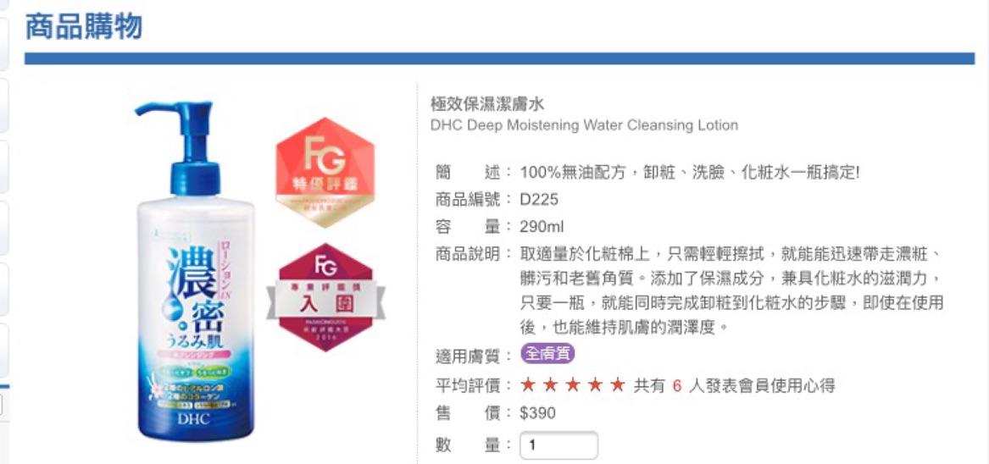Screen dimensions: 989x464
Task: Click the 290ml capacity value
Action: pyautogui.click(x=542, y=226)
